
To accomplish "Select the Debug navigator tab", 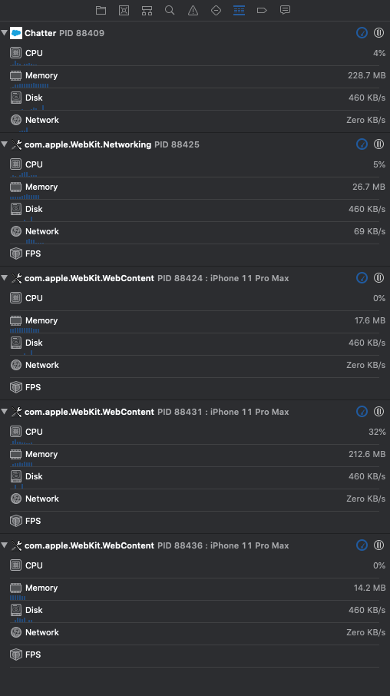I will click(240, 10).
